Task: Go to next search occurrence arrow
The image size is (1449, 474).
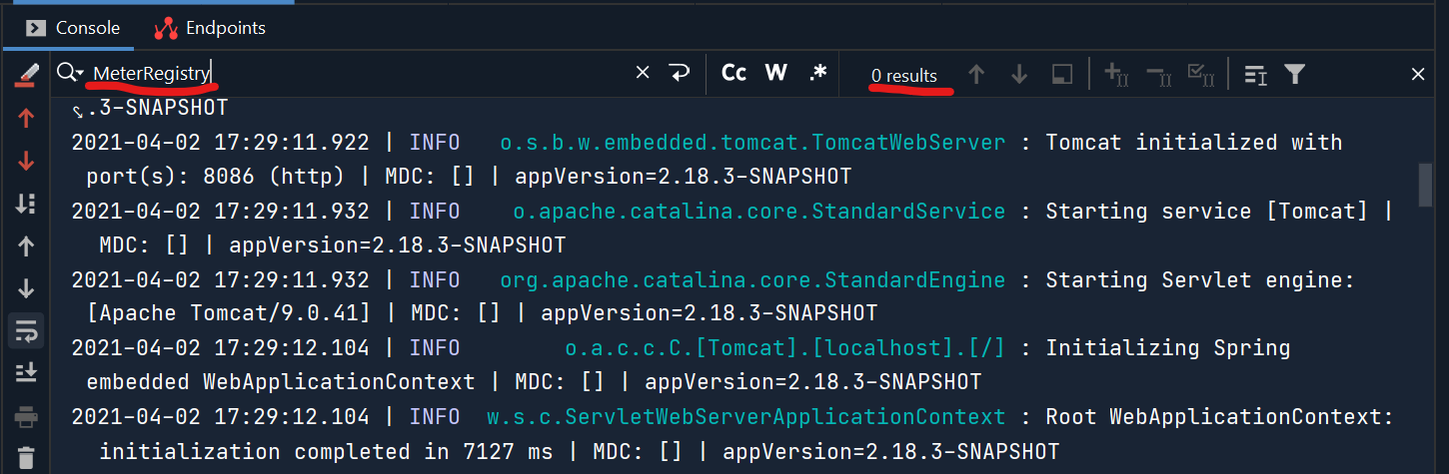Action: point(1019,74)
